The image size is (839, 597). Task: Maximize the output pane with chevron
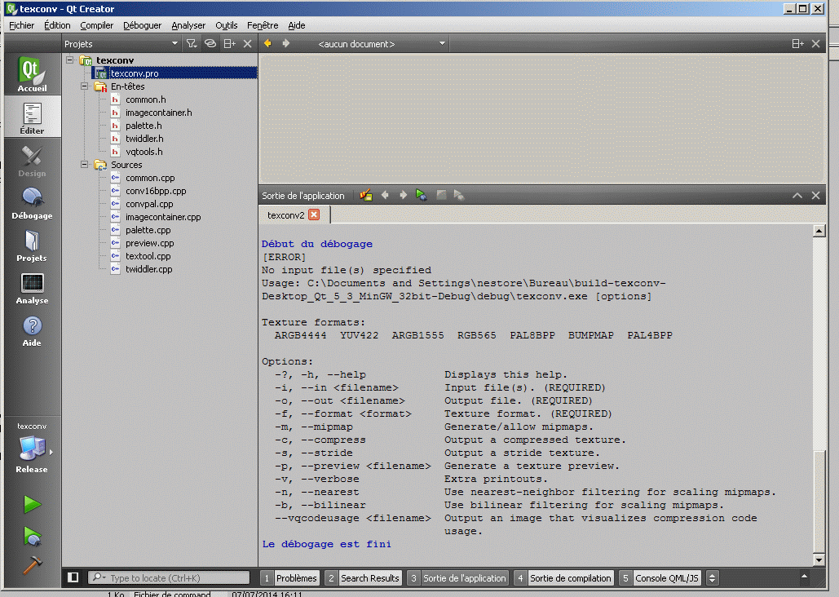(x=797, y=196)
